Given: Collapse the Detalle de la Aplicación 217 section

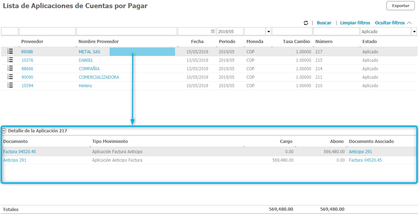Looking at the screenshot, I should [x=4, y=131].
